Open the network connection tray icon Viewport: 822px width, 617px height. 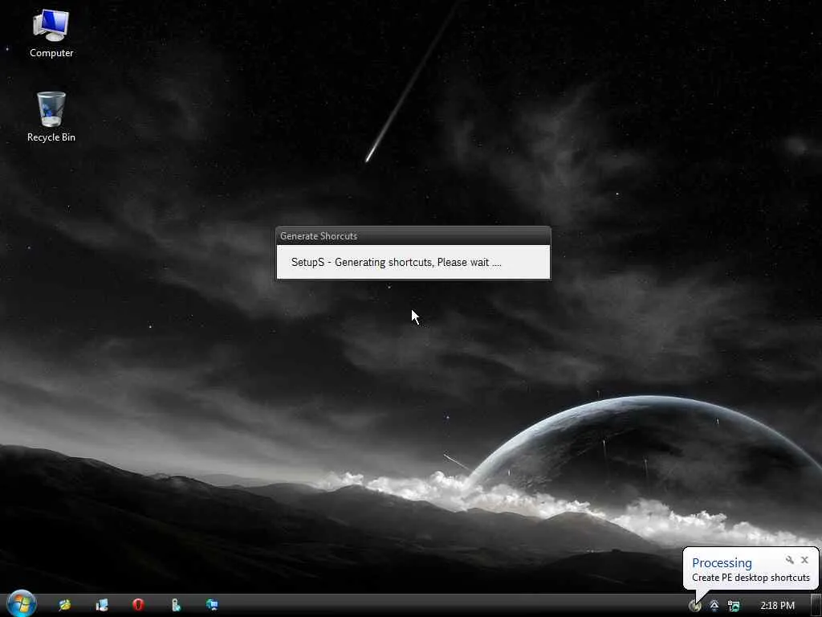point(734,606)
